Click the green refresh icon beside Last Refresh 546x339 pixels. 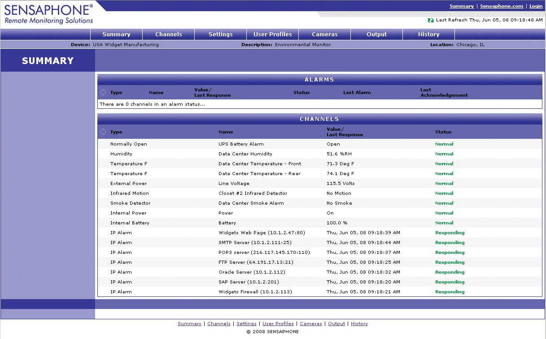431,20
